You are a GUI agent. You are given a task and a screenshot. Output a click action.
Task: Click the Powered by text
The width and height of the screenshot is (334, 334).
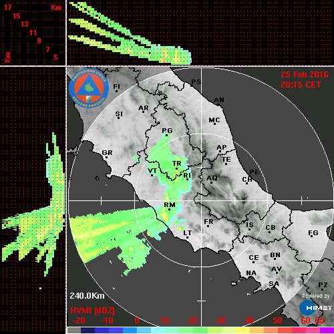point(315,296)
